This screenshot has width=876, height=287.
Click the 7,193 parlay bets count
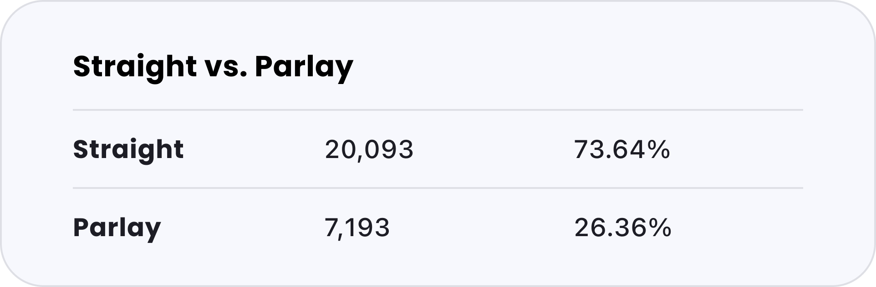(x=357, y=228)
